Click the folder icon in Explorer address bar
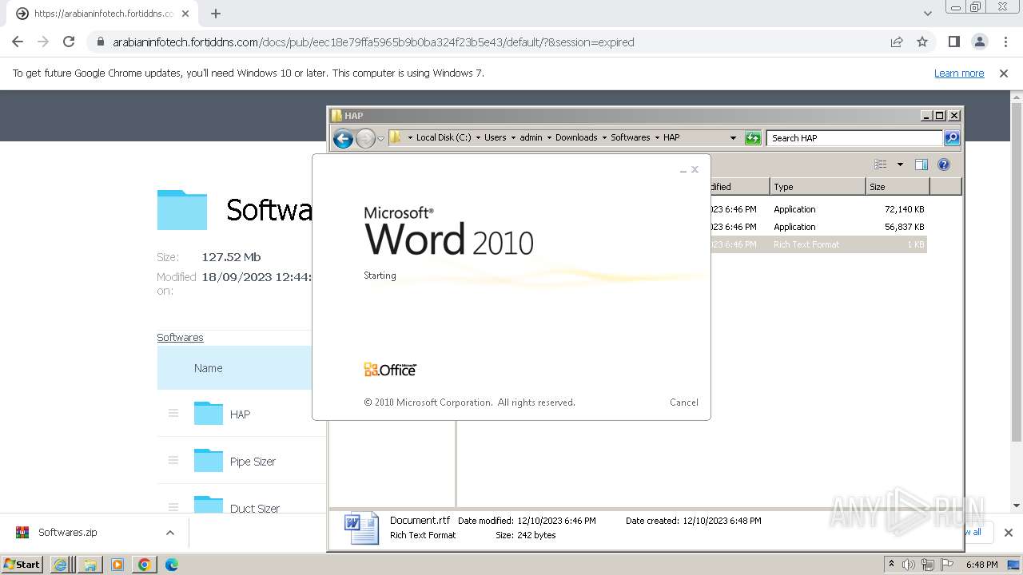1023x575 pixels. click(x=396, y=137)
